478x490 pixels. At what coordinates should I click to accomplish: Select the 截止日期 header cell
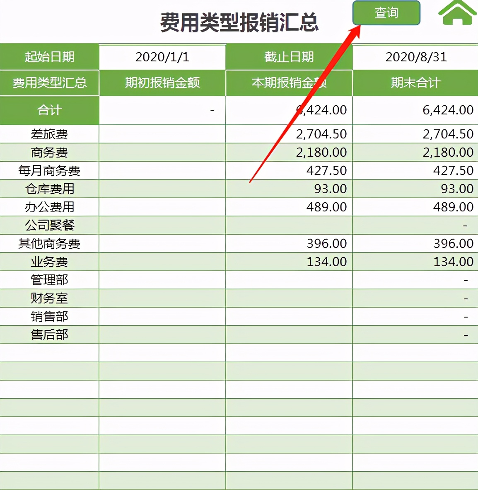coord(289,57)
